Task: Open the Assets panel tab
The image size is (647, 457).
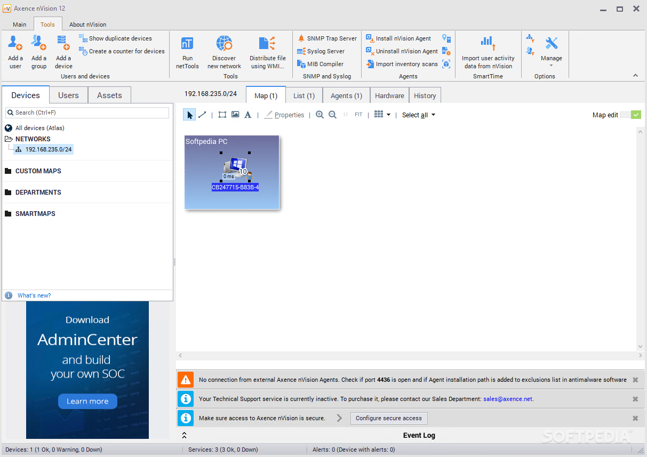Action: [x=109, y=95]
